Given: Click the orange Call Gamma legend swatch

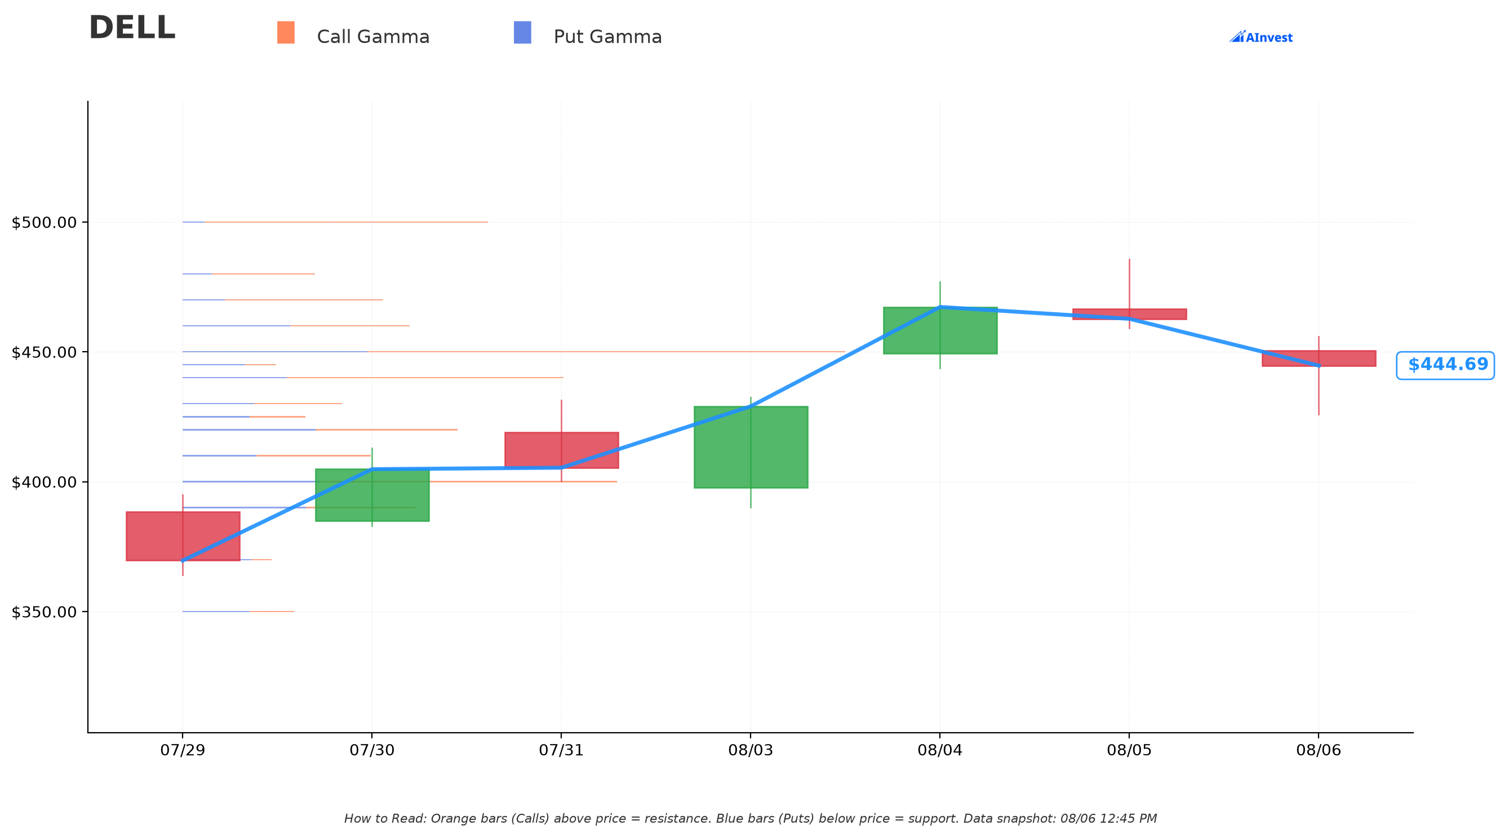Looking at the screenshot, I should pyautogui.click(x=285, y=33).
